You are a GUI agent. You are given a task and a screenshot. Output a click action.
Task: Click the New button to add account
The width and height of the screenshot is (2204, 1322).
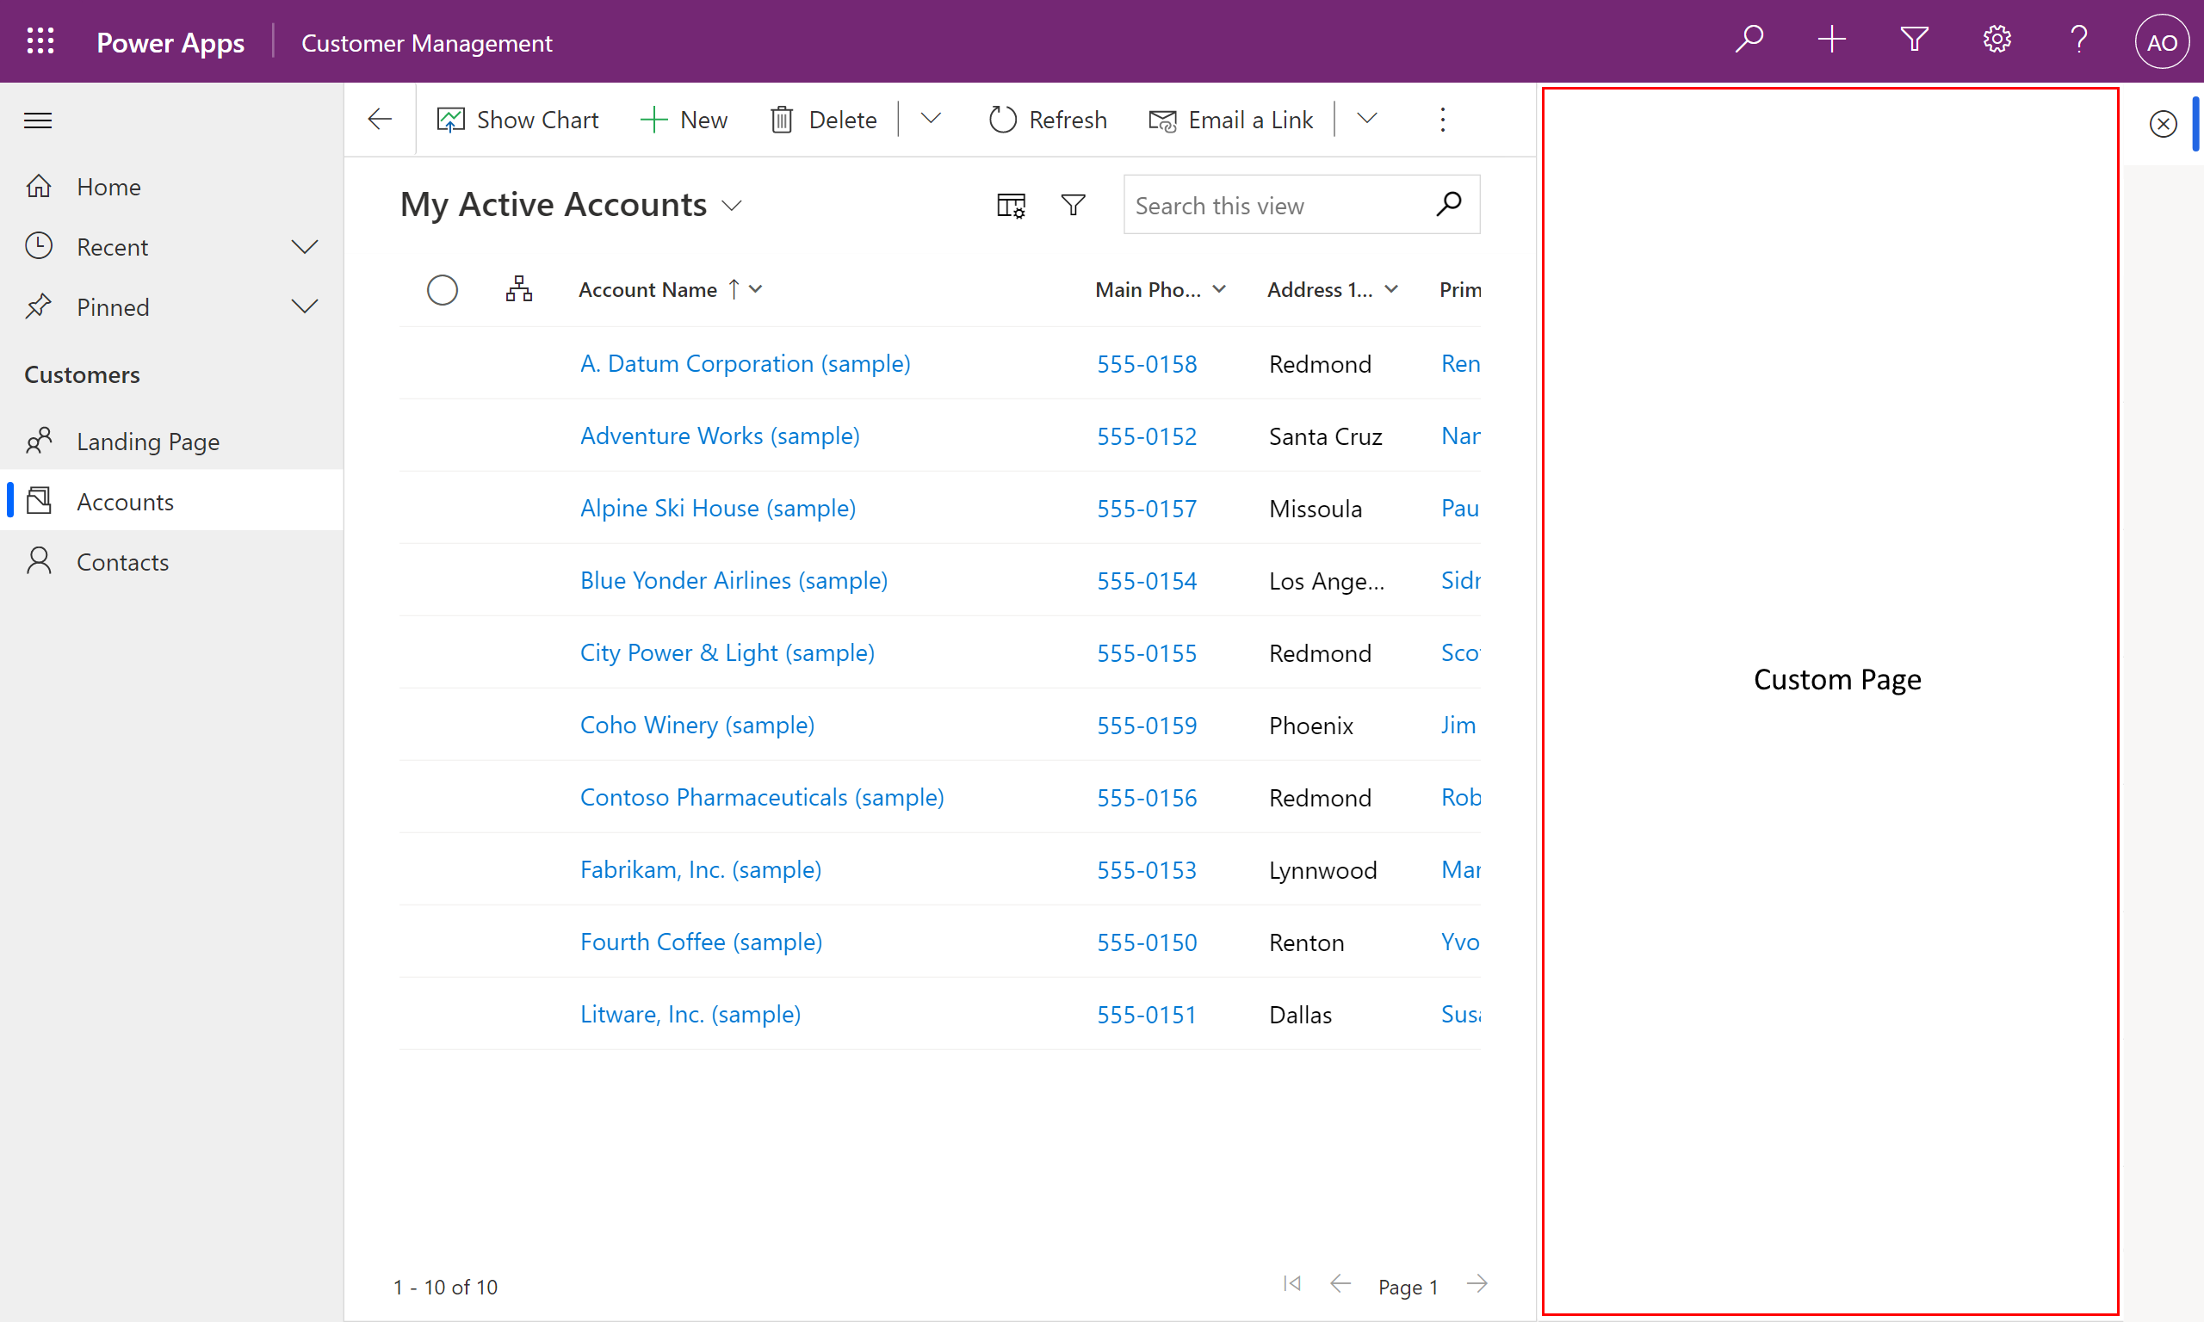point(684,120)
